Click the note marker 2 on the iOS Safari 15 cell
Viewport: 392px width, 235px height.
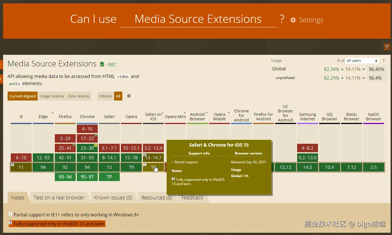coord(145,164)
